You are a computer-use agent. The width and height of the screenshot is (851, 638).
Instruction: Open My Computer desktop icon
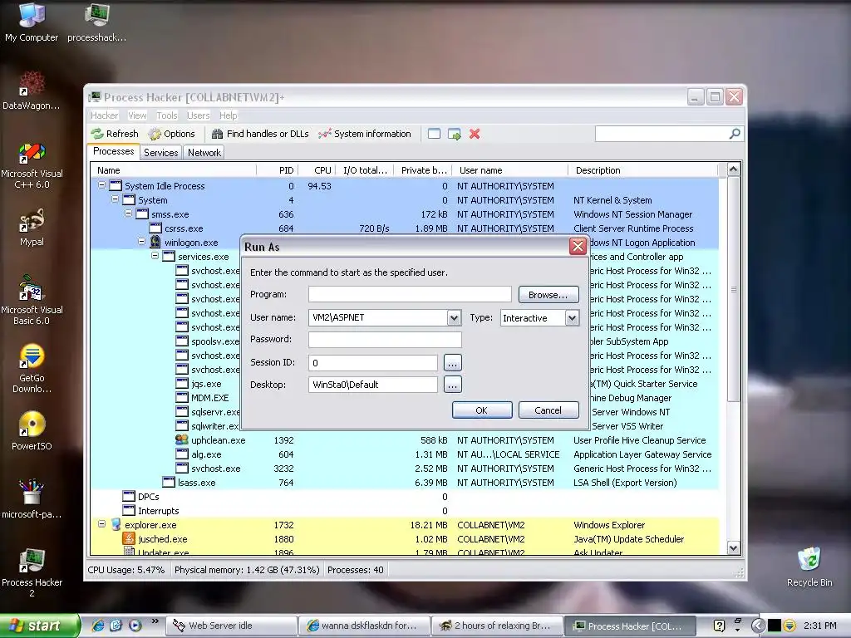pyautogui.click(x=32, y=22)
